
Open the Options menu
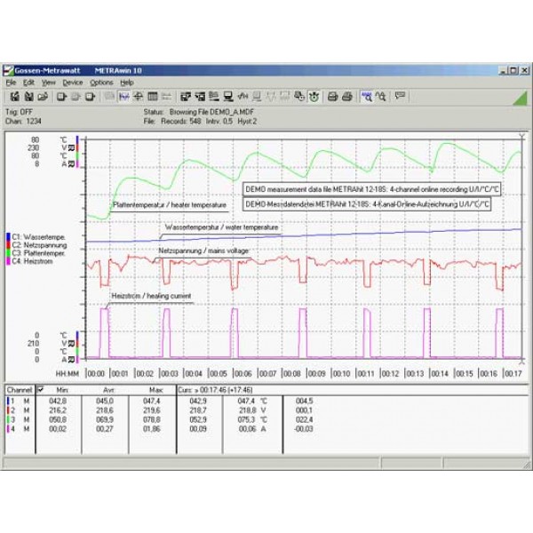click(101, 82)
